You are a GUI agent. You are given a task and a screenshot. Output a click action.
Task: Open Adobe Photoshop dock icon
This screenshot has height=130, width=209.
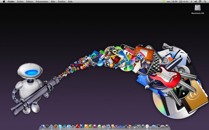82,126
